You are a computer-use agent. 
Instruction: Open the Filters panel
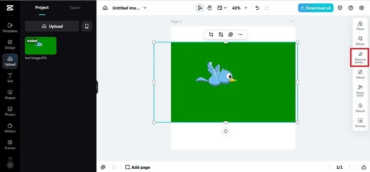[x=360, y=26]
